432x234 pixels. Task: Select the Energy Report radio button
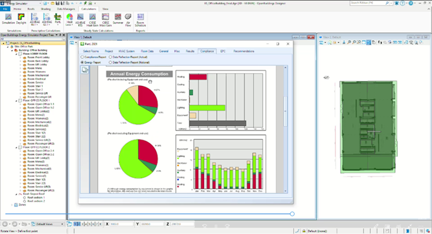(x=82, y=63)
